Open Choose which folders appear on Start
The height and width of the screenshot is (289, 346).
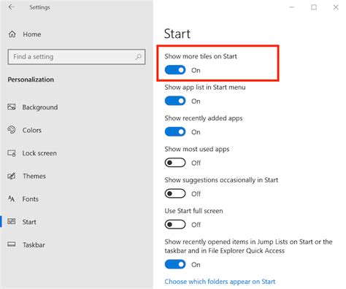click(x=220, y=282)
